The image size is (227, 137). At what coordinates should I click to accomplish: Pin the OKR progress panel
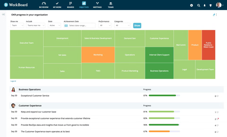[214, 15]
